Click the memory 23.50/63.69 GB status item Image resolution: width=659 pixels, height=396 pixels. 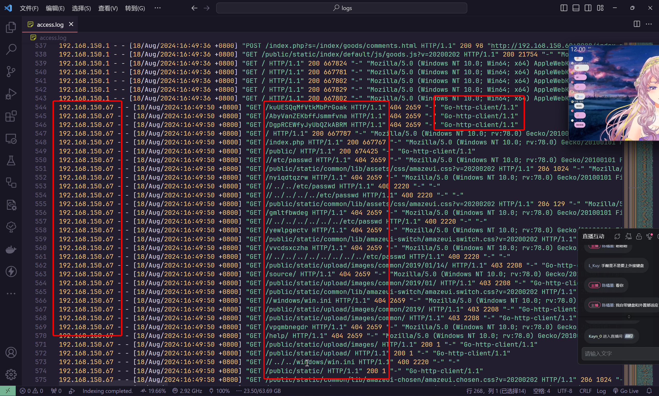tap(258, 391)
